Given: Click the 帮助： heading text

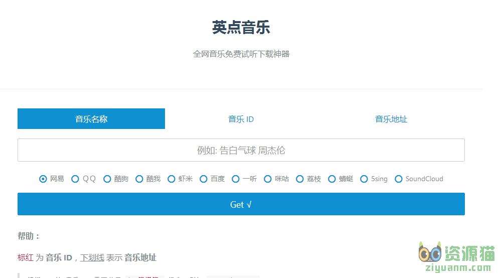Looking at the screenshot, I should pyautogui.click(x=29, y=236).
